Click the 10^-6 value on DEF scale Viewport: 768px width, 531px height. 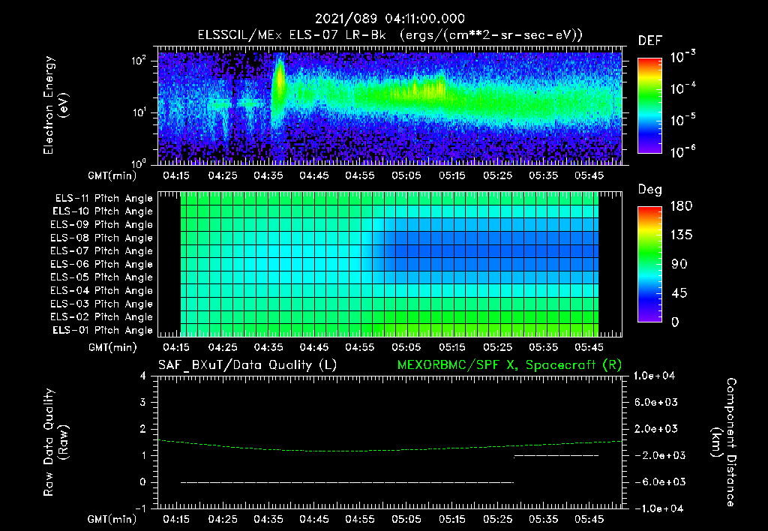682,151
